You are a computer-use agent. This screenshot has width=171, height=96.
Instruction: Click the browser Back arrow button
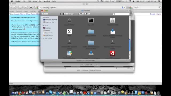tap(11, 7)
